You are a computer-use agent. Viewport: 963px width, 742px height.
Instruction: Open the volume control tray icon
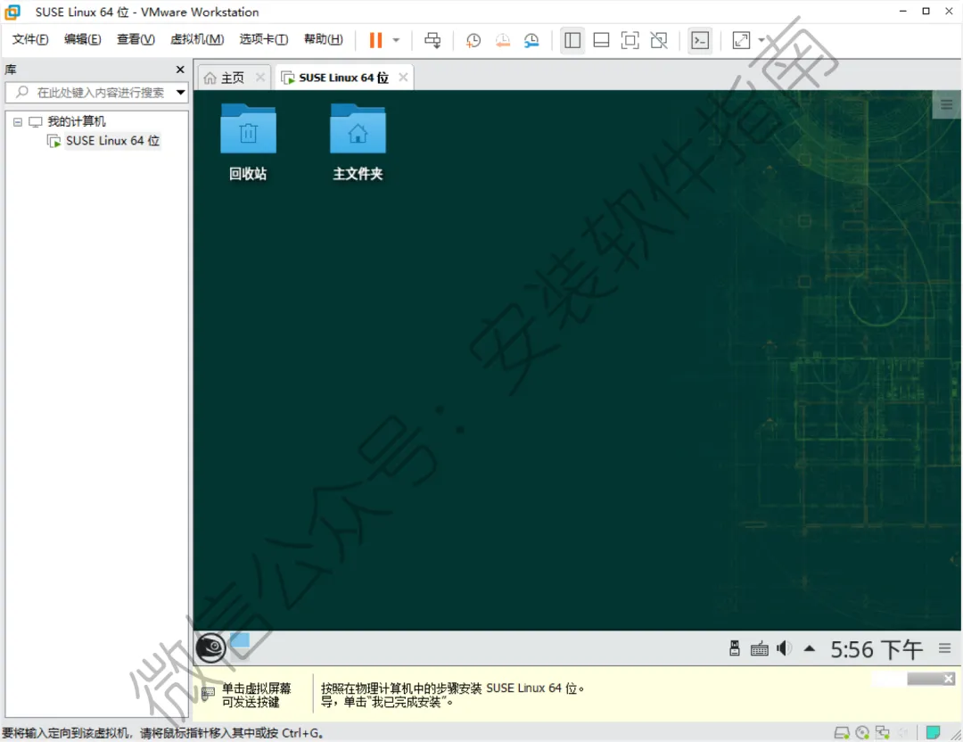pos(785,648)
